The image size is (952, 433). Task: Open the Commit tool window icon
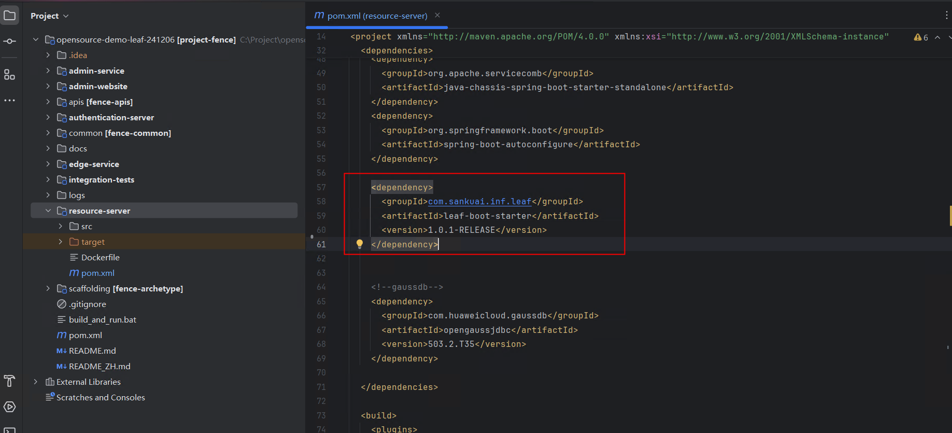click(10, 41)
